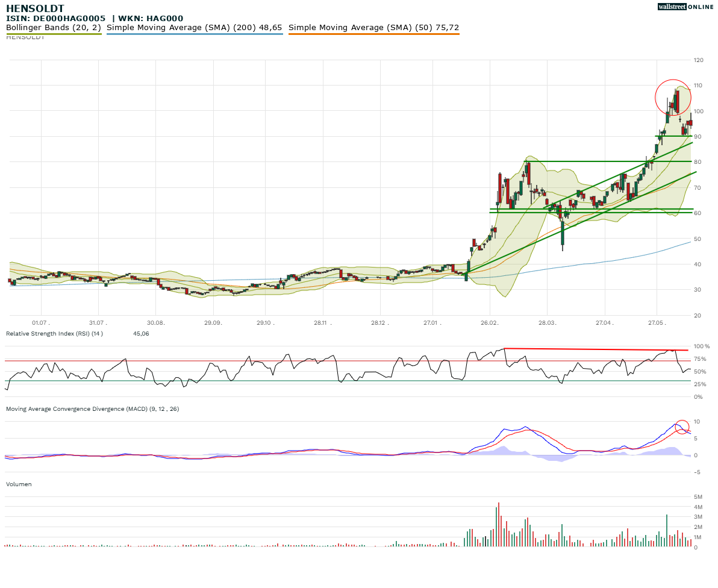The height and width of the screenshot is (588, 718).
Task: Click the 01.07. date label
Action: coord(40,323)
